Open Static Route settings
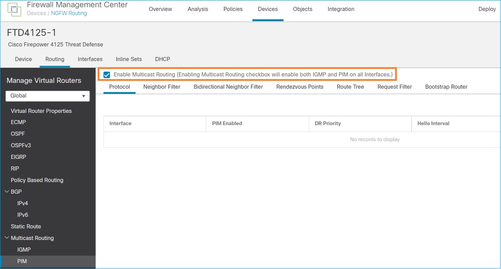 (x=26, y=226)
